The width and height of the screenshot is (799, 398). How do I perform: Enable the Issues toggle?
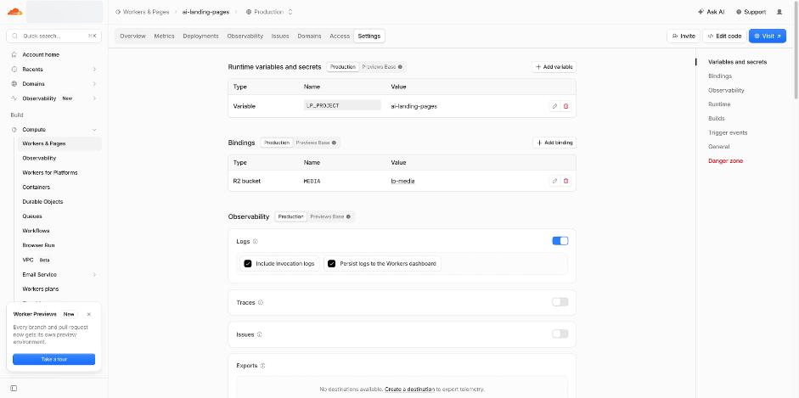pos(560,334)
